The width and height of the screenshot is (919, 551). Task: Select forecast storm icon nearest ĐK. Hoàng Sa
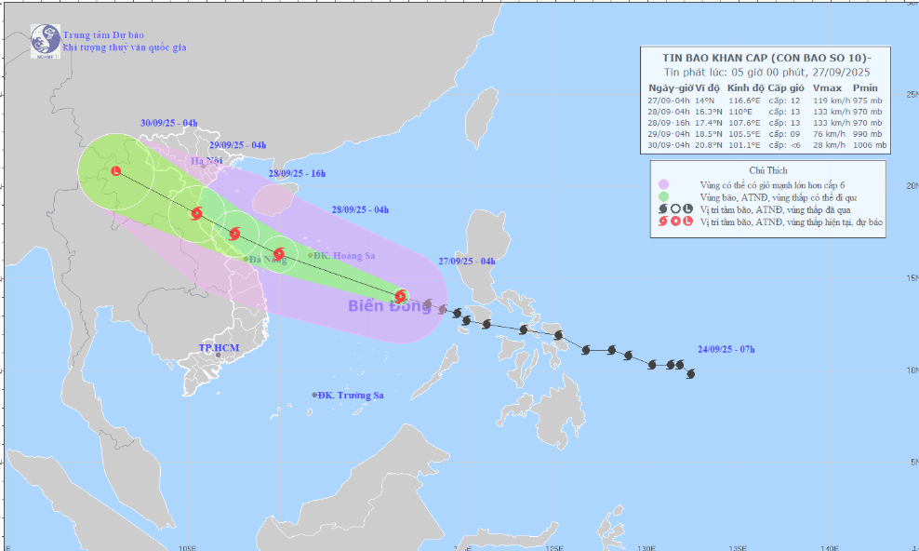278,253
